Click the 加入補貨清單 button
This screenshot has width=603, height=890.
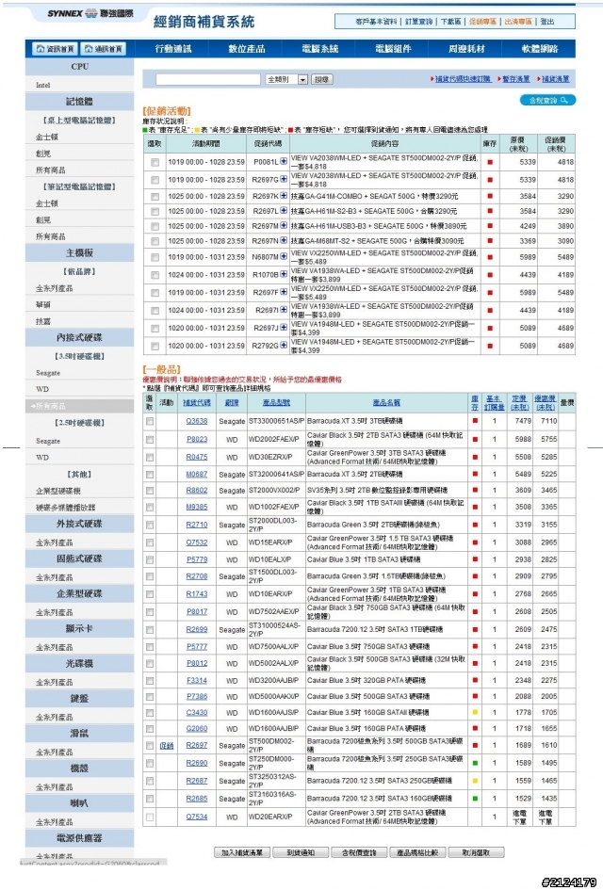(242, 852)
